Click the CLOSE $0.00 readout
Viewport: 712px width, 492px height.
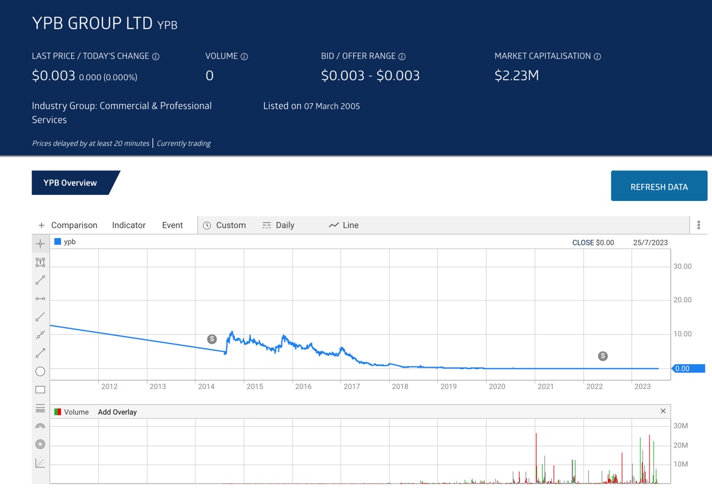(593, 243)
